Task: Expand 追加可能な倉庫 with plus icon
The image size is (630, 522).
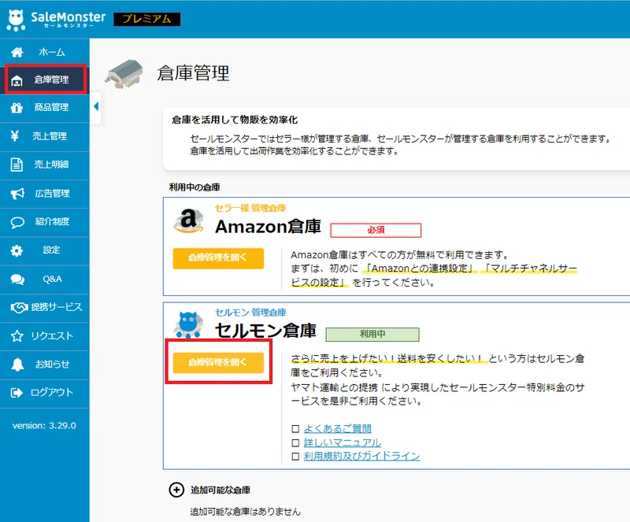Action: pyautogui.click(x=176, y=490)
